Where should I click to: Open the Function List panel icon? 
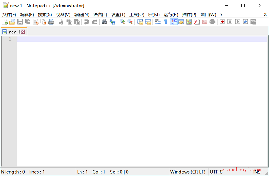(197, 22)
